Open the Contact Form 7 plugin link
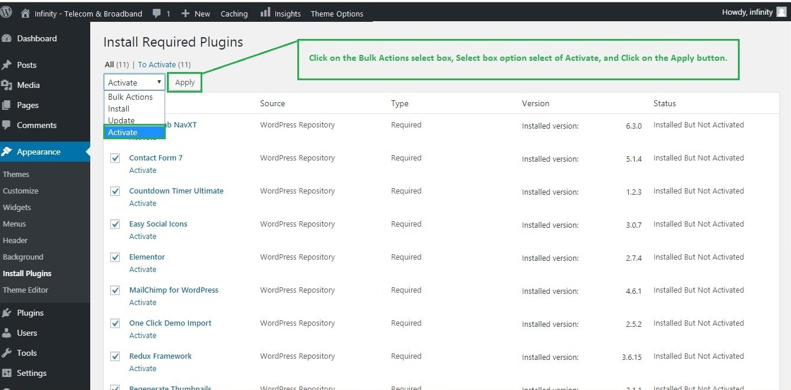The image size is (791, 390). 156,158
